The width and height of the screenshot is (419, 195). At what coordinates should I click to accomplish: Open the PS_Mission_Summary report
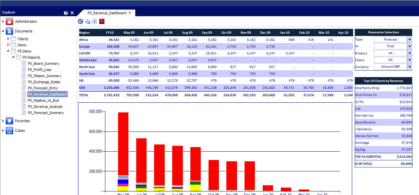coord(44,76)
